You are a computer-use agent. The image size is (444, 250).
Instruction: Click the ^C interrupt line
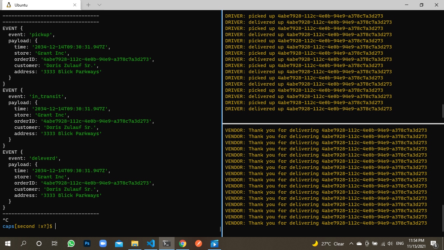[x=6, y=220]
